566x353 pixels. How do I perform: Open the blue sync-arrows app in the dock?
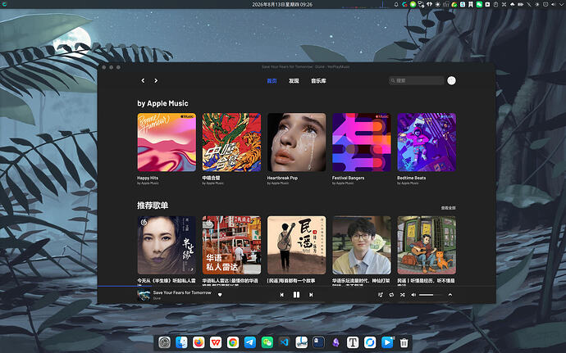click(x=370, y=342)
